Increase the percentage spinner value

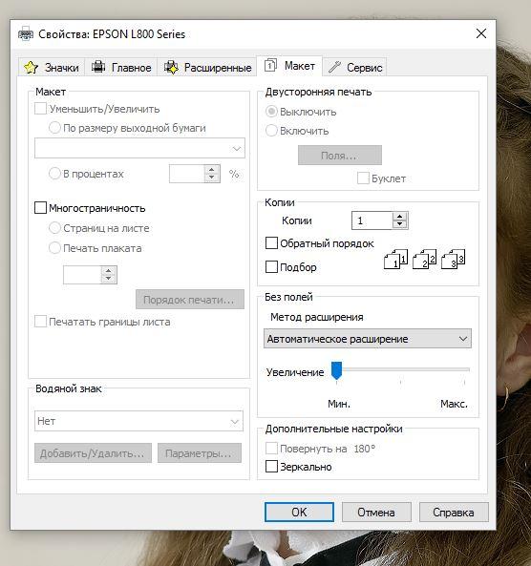[x=212, y=169]
